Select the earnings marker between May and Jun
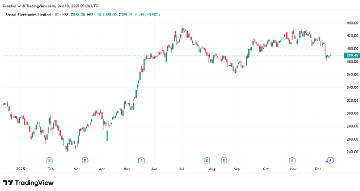 141,160
